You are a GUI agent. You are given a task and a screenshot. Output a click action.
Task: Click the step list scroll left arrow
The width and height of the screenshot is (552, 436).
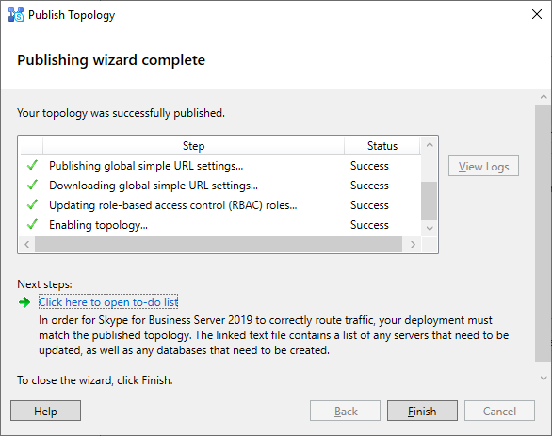click(26, 244)
